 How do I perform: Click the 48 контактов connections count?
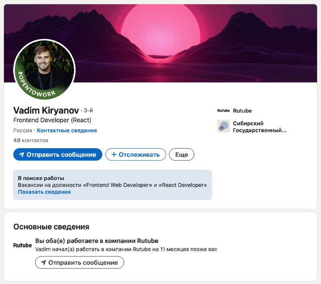[30, 140]
